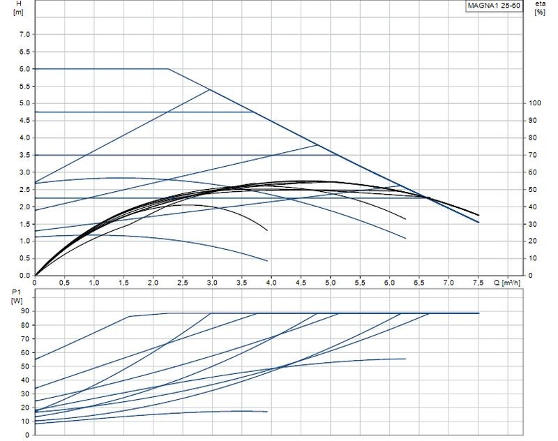Select the 7,5 tick on flow axis
The width and height of the screenshot is (558, 441).
(x=478, y=283)
